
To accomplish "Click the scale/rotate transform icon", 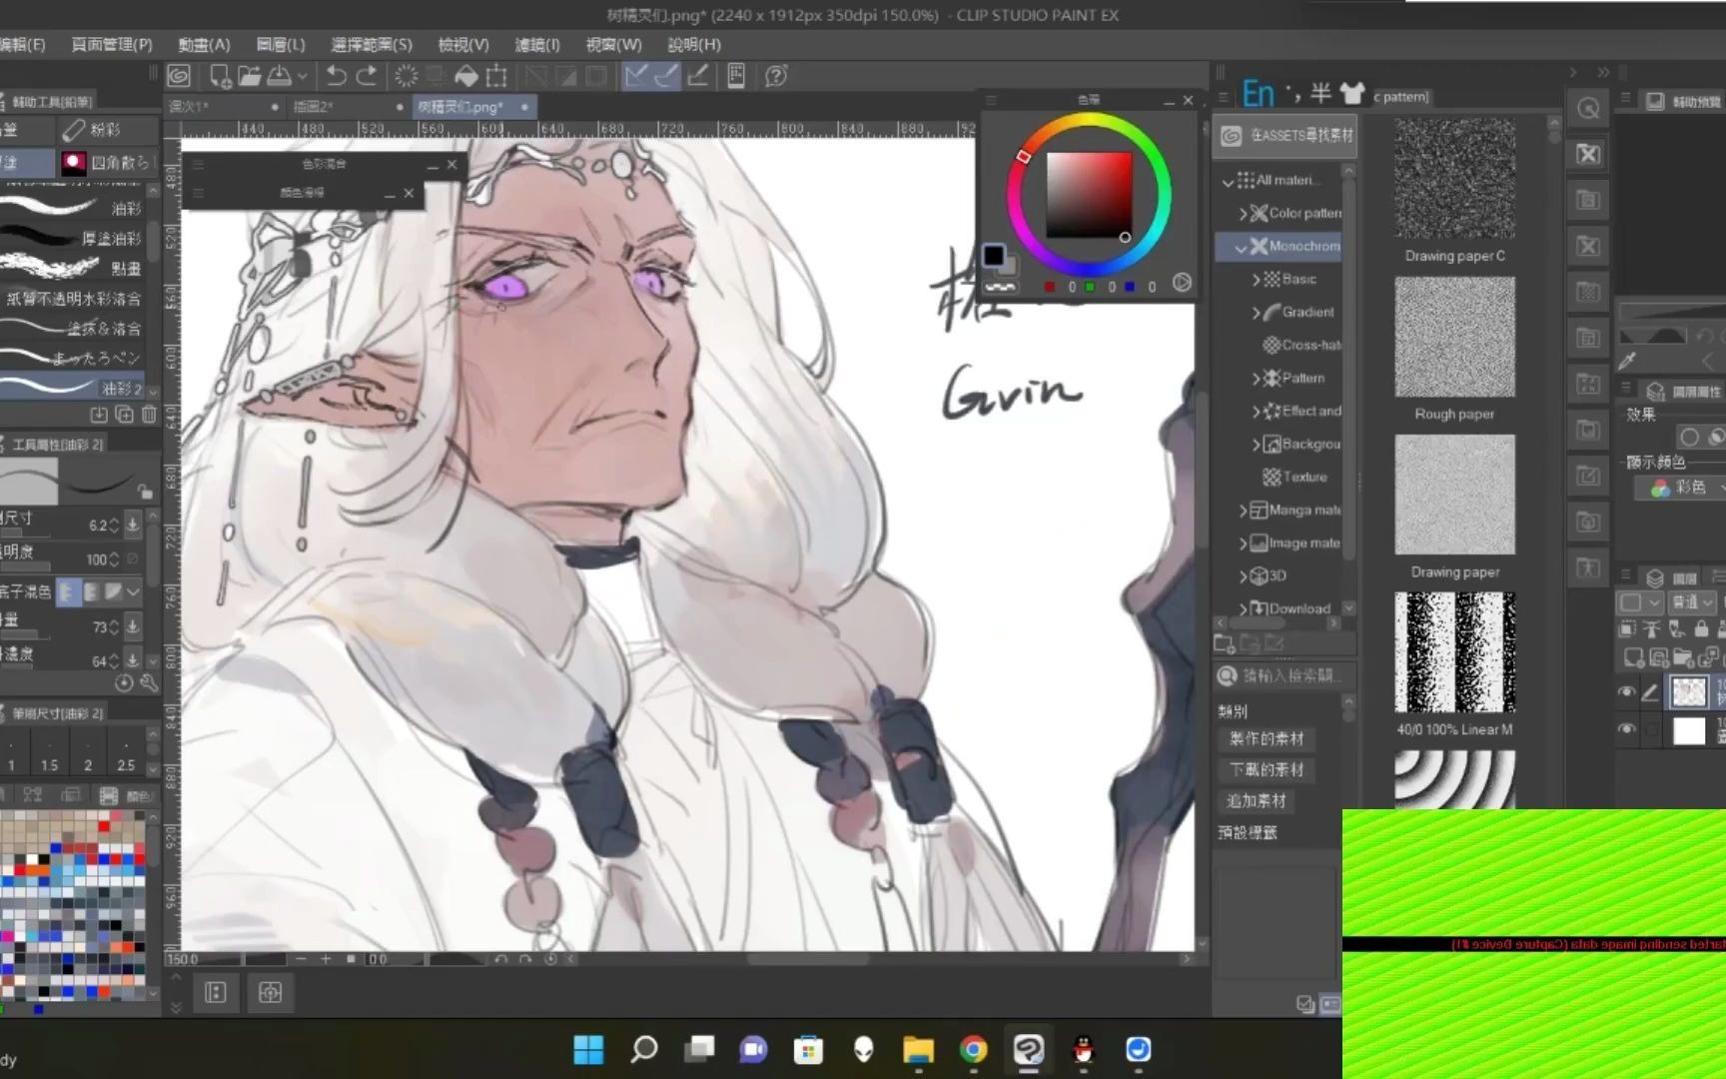I will (x=496, y=76).
